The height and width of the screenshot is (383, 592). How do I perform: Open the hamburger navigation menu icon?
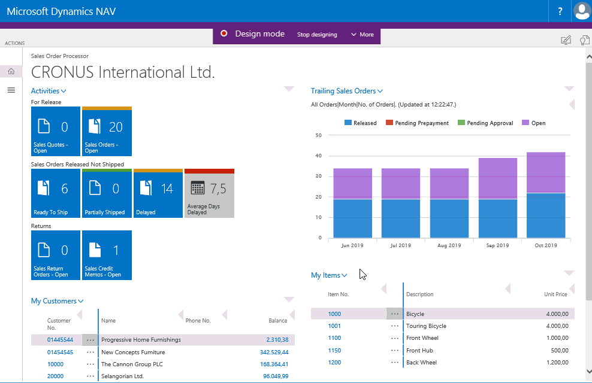(11, 90)
